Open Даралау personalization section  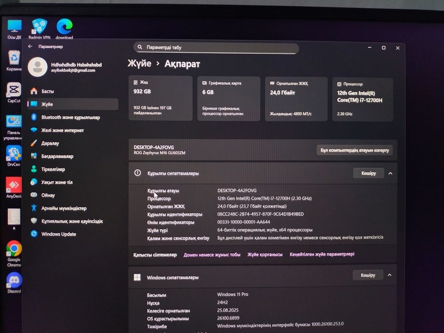(x=50, y=143)
